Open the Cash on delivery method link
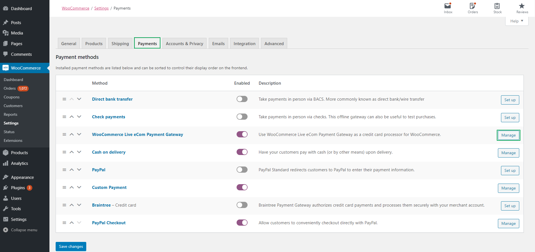535x252 pixels. [109, 152]
